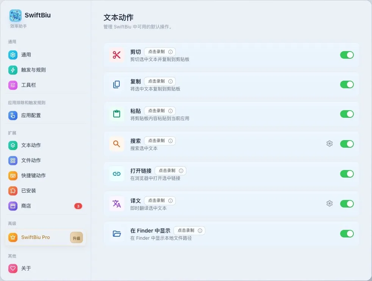Click the crown icon for SwiftBiu Pro
The image size is (372, 281).
(x=13, y=237)
